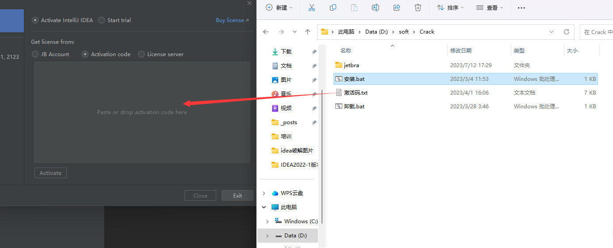Open the 排序 (Sort) dropdown
Viewport: 613px width, 248px height.
point(450,8)
